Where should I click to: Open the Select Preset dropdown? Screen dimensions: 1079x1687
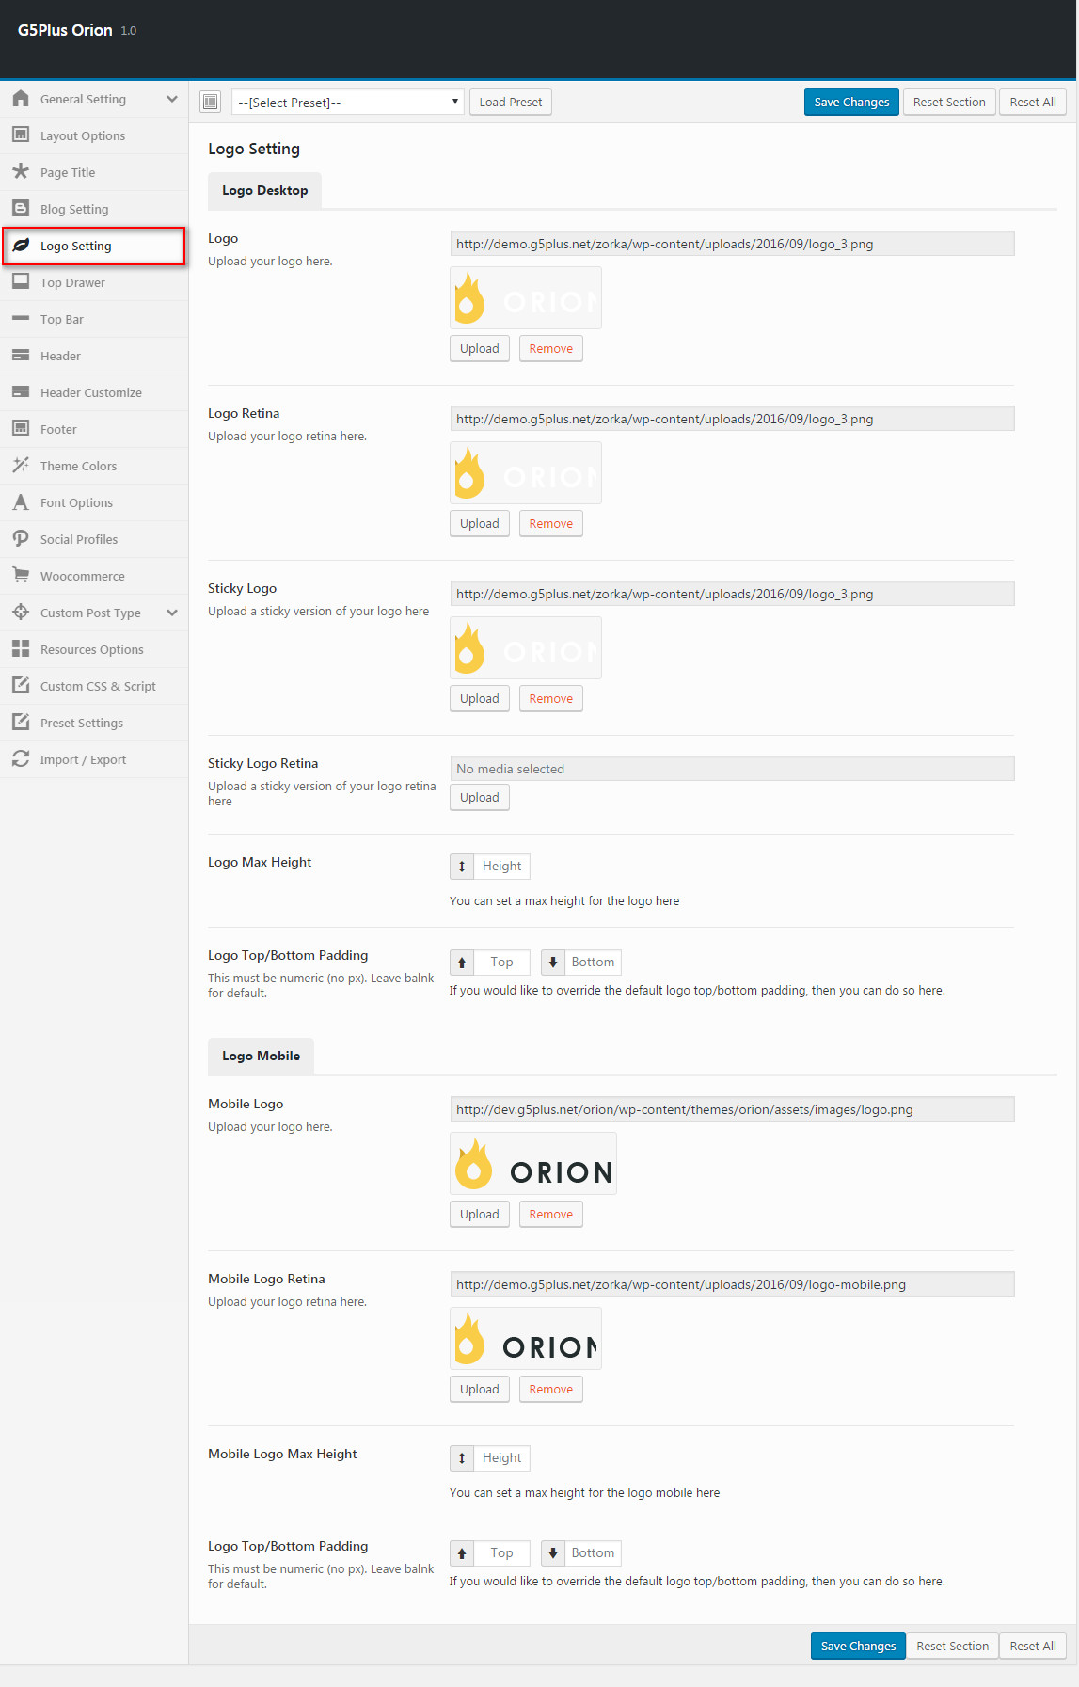348,102
